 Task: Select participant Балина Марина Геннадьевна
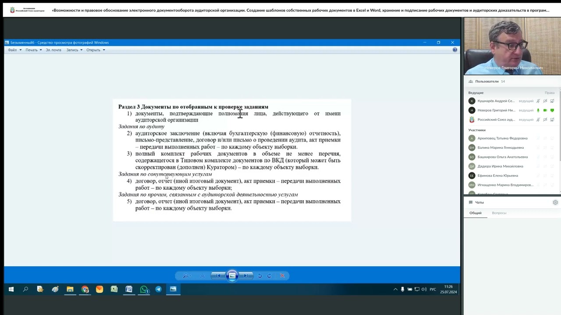pyautogui.click(x=500, y=147)
